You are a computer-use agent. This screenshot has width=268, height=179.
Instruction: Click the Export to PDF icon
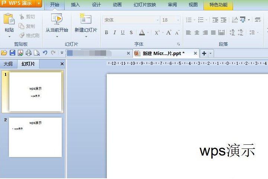(20, 53)
